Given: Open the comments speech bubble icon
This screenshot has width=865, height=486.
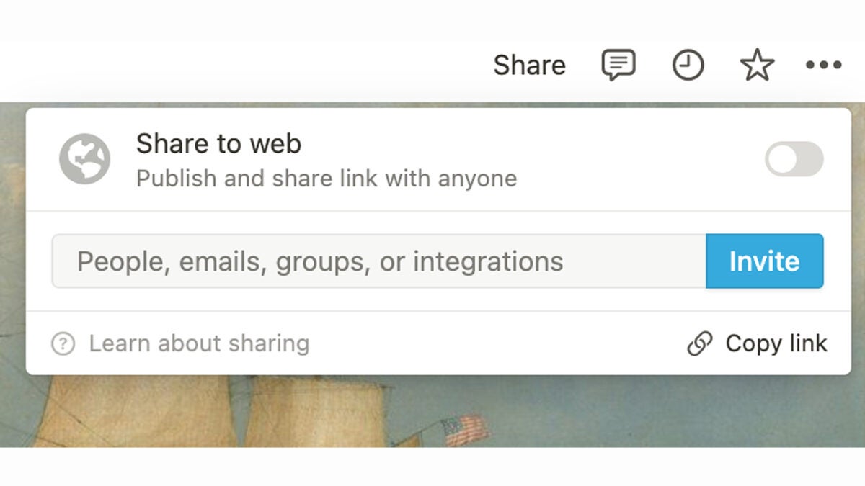Looking at the screenshot, I should click(618, 66).
